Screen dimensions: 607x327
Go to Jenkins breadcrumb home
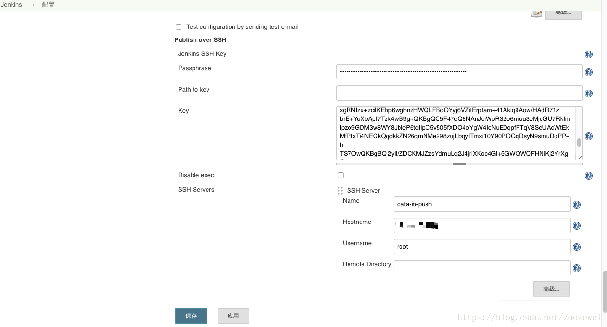pos(12,5)
